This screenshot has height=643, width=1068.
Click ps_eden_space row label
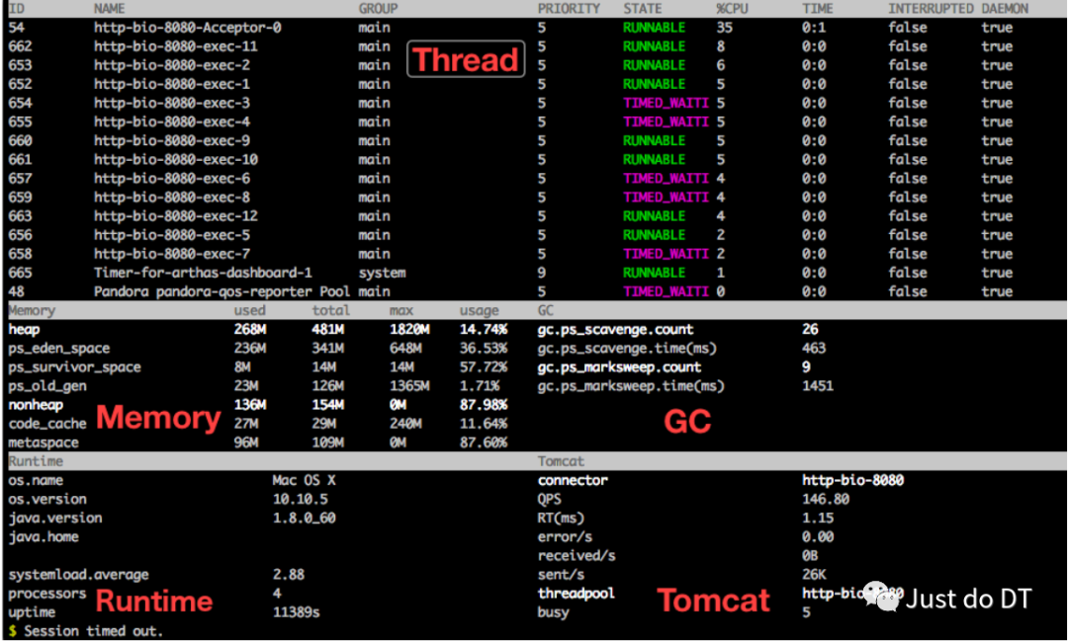tap(58, 349)
